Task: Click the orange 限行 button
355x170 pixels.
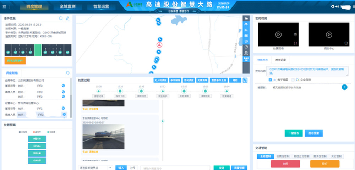Action: (x=325, y=164)
